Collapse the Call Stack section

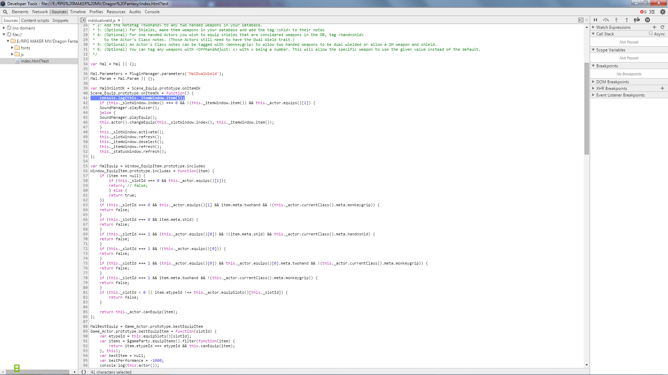tap(593, 34)
